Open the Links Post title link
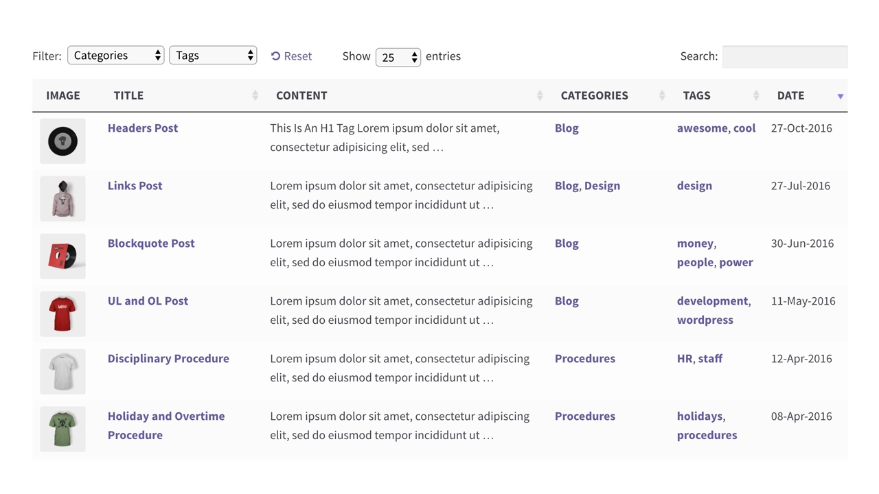Viewport: 879px width, 494px height. click(x=135, y=186)
